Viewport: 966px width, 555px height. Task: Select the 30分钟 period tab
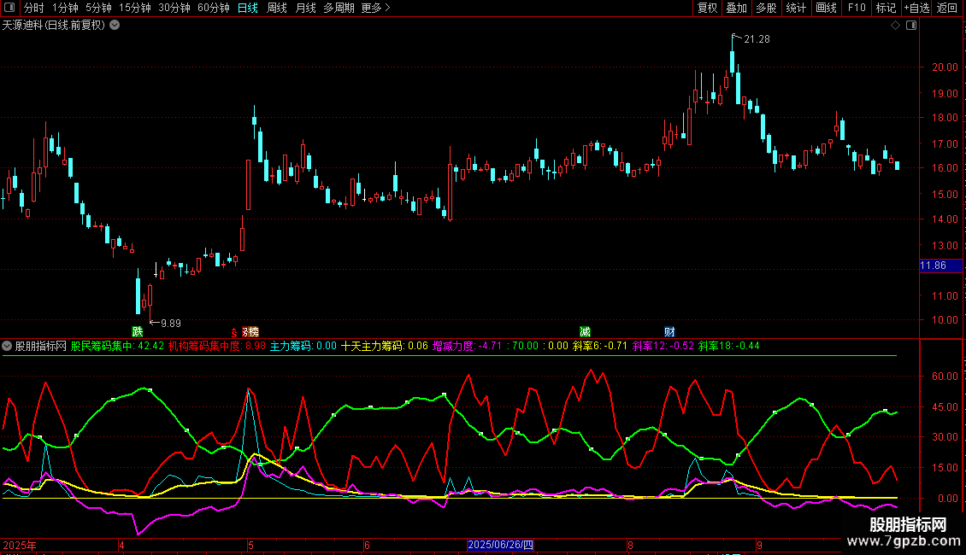(x=174, y=8)
